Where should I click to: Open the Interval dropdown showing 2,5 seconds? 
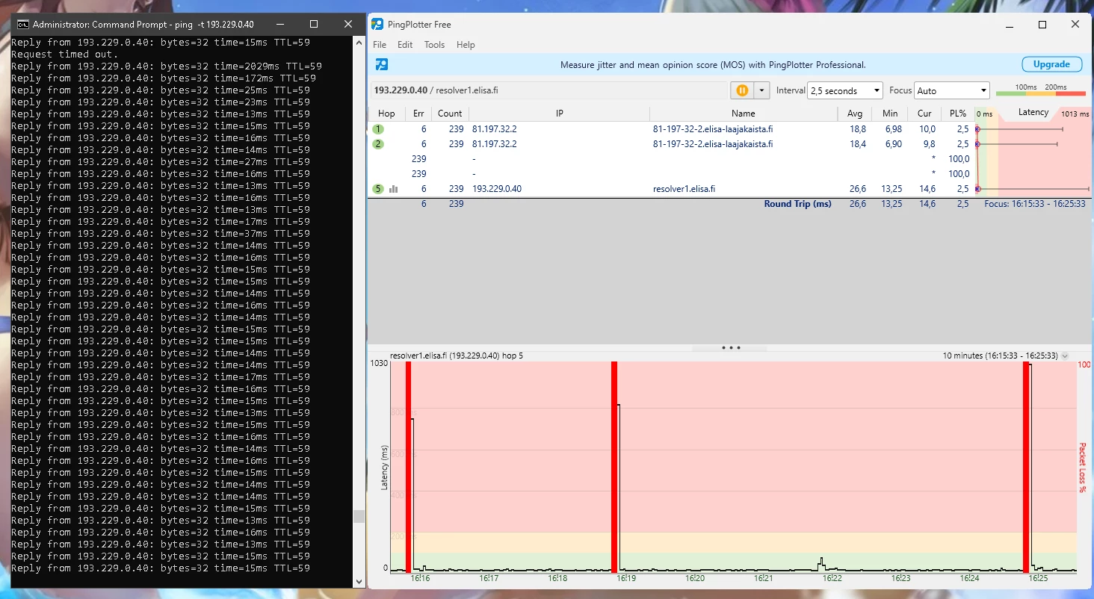[x=845, y=90]
